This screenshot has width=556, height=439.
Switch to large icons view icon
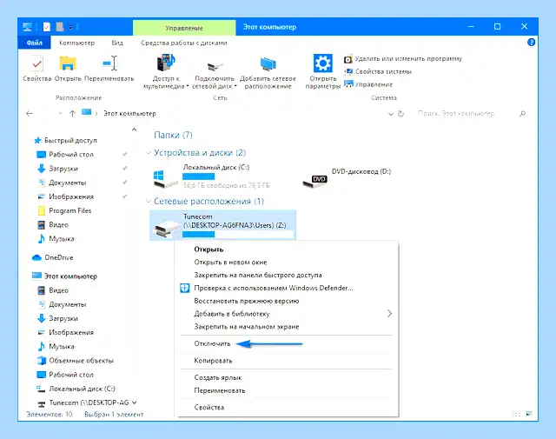point(529,414)
